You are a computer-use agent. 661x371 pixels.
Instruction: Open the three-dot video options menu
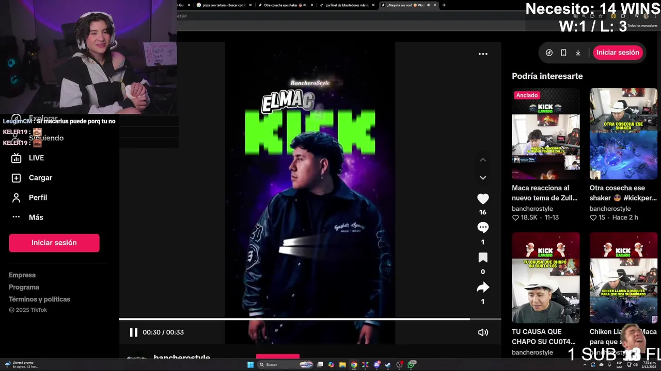pyautogui.click(x=483, y=54)
